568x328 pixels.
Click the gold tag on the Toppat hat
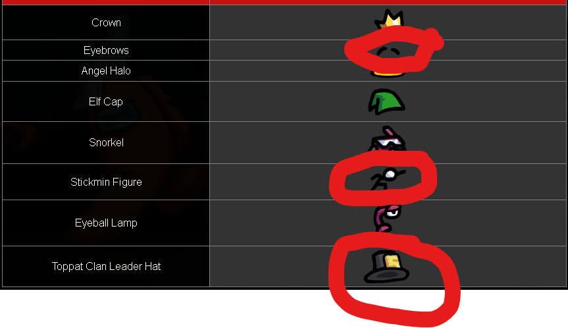(x=393, y=261)
